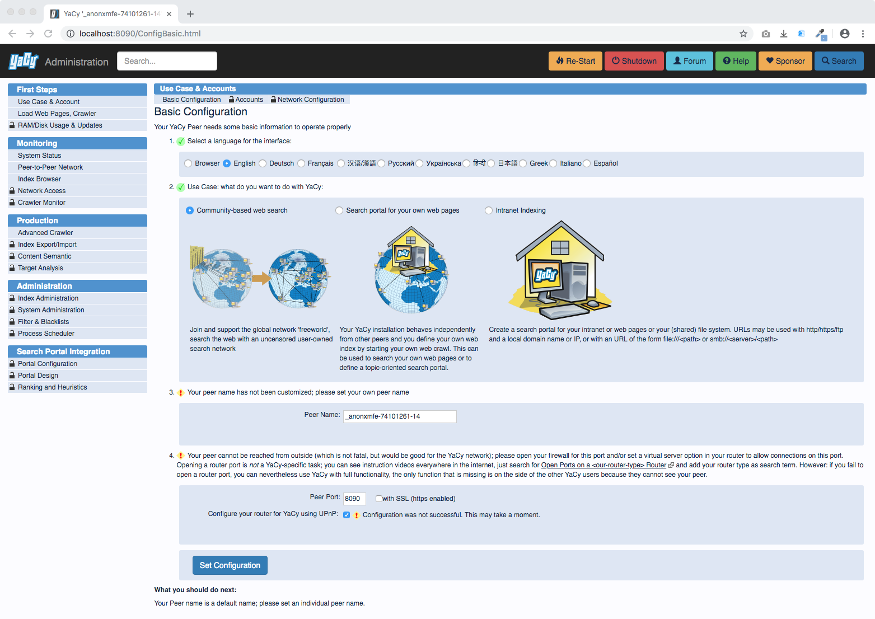The height and width of the screenshot is (619, 875).
Task: Click the Intranet Indexing house image
Action: (x=560, y=270)
